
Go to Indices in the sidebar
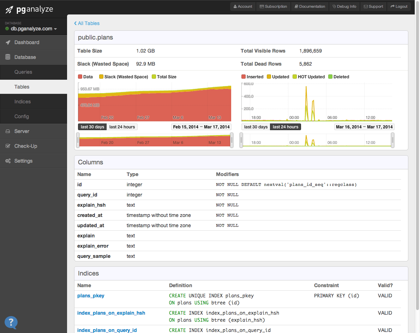click(x=34, y=102)
